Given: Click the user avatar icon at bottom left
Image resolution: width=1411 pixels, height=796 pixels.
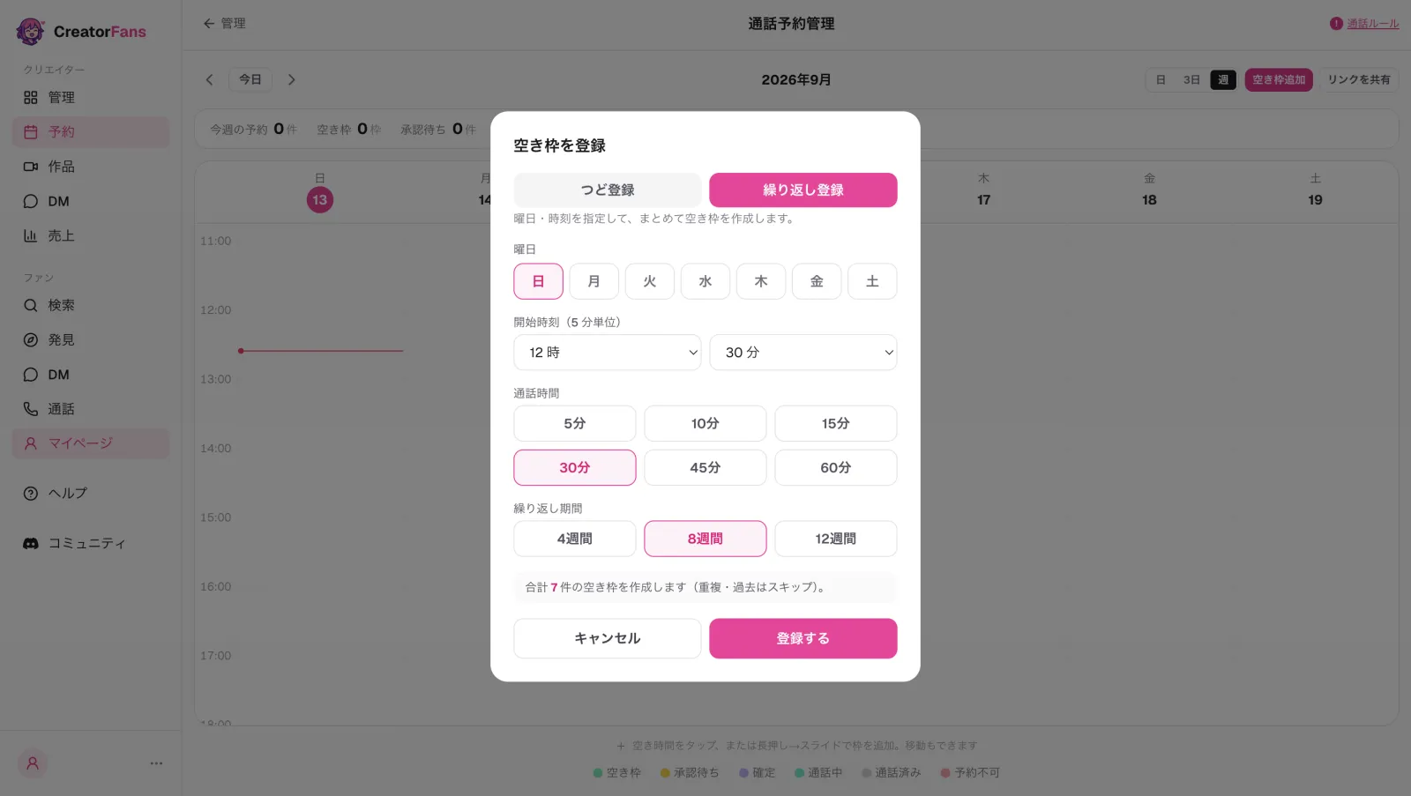Looking at the screenshot, I should [x=33, y=763].
